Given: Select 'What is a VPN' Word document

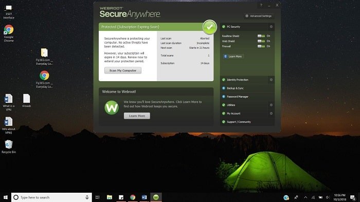Looking at the screenshot, I should coord(9,102).
